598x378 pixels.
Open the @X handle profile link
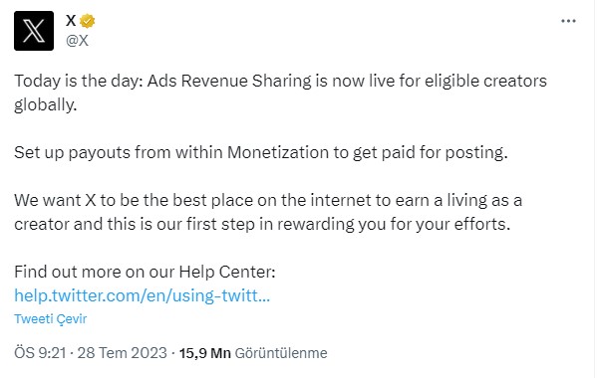click(x=77, y=41)
